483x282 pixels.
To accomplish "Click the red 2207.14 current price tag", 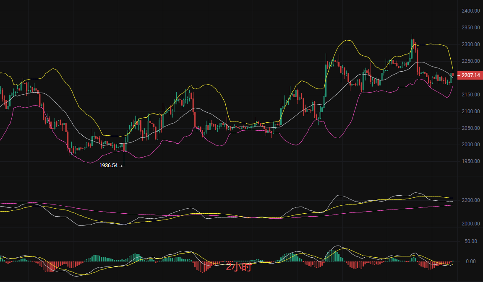I will click(x=470, y=76).
